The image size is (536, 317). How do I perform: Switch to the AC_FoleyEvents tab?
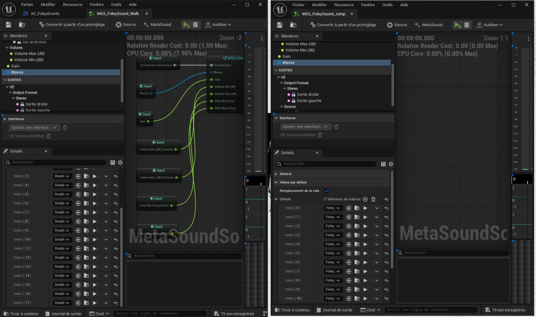click(x=45, y=14)
